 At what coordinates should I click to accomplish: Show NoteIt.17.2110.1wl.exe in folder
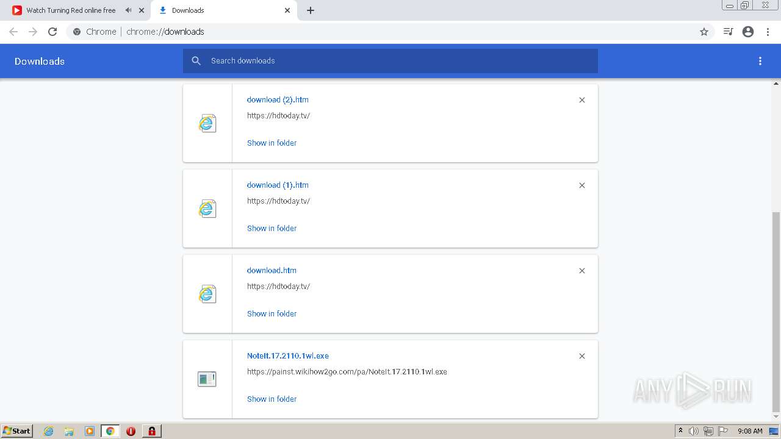(272, 399)
